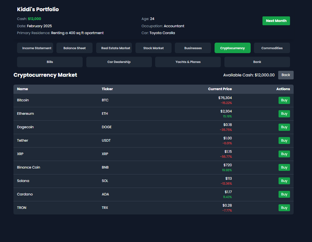Click the February 2025 date
The image size is (312, 242).
39,26
